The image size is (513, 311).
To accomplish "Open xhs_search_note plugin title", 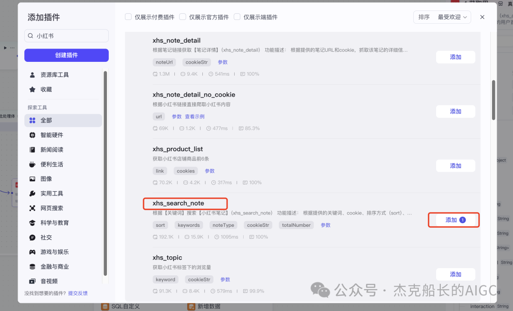I will click(x=178, y=204).
